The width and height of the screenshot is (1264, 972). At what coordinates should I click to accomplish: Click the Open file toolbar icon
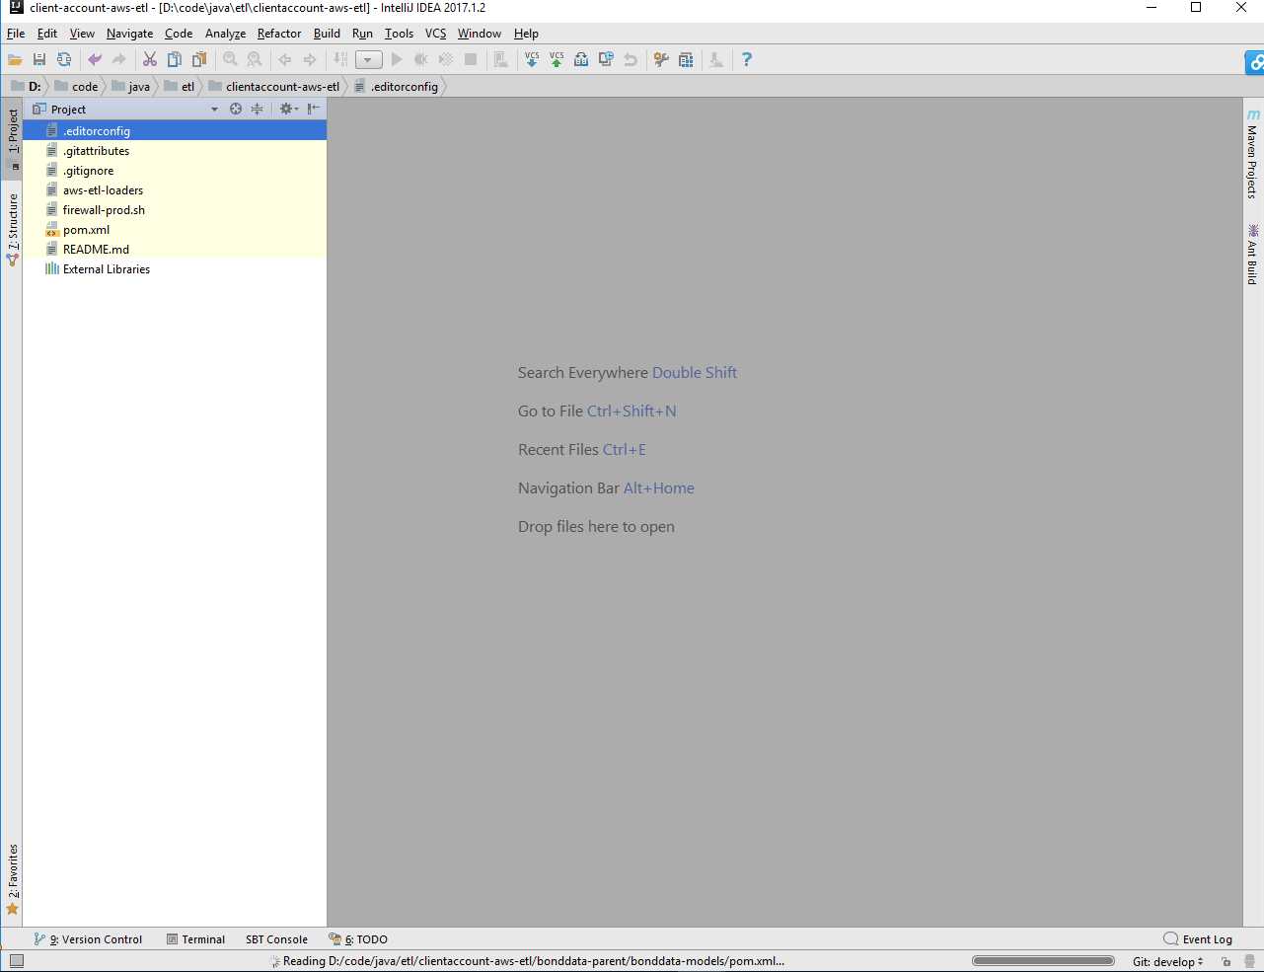click(x=15, y=60)
